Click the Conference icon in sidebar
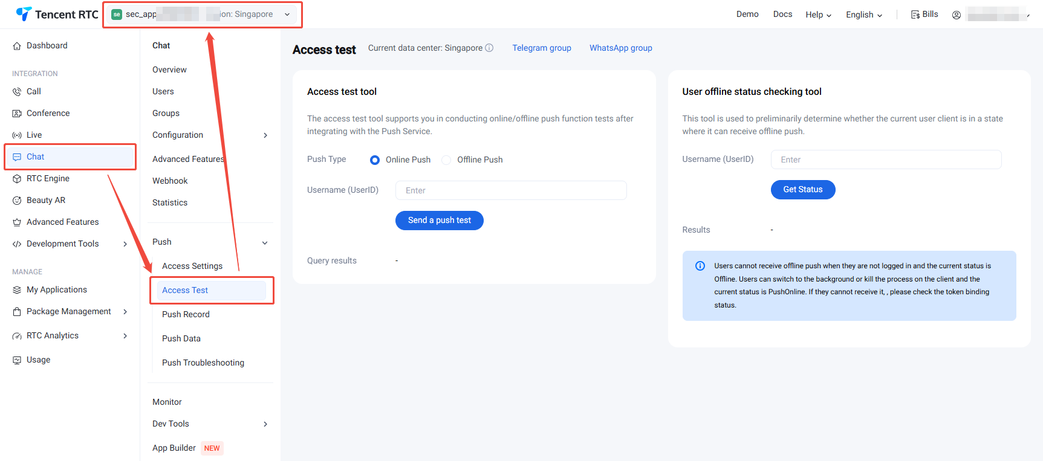This screenshot has height=461, width=1043. click(17, 114)
